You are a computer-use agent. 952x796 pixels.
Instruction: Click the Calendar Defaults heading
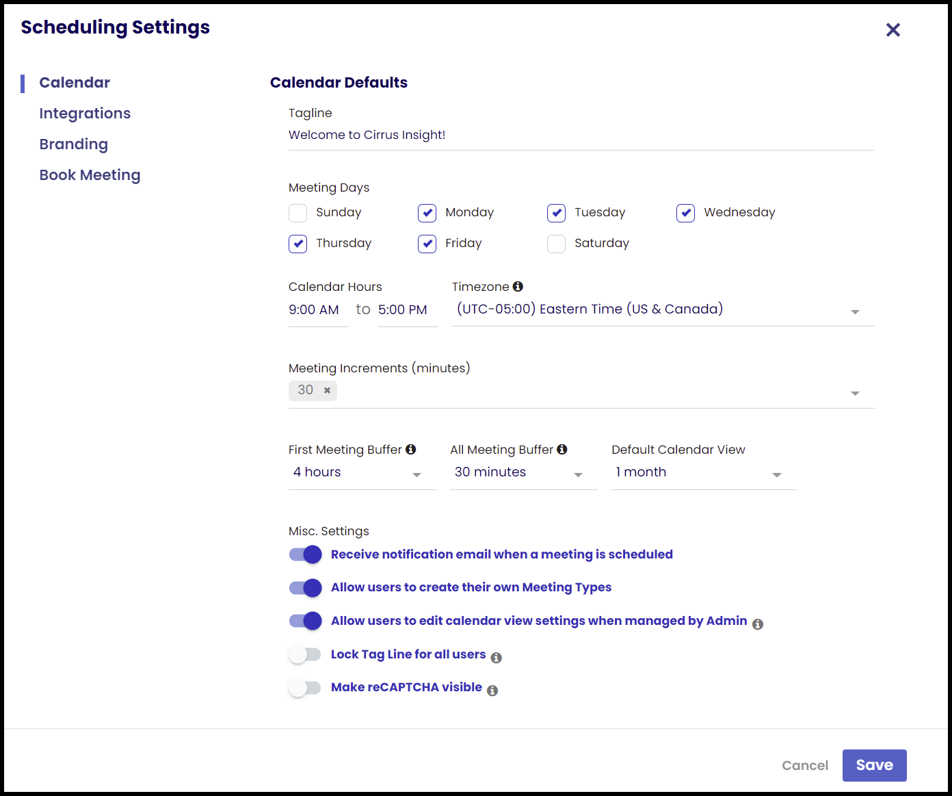[339, 83]
